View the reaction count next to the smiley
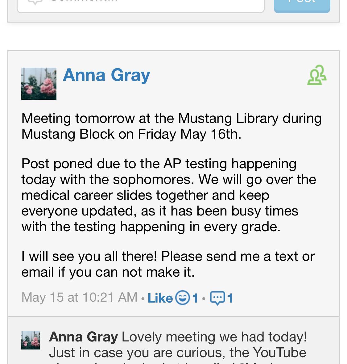 click(x=195, y=298)
